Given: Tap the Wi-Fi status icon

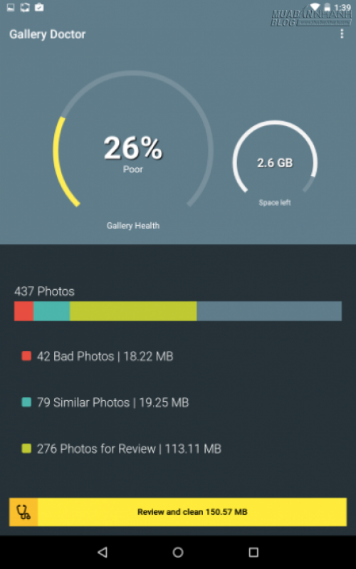Looking at the screenshot, I should pos(315,7).
